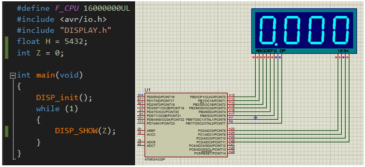Click the 16000000UL value in define
365x167 pixels.
106,8
